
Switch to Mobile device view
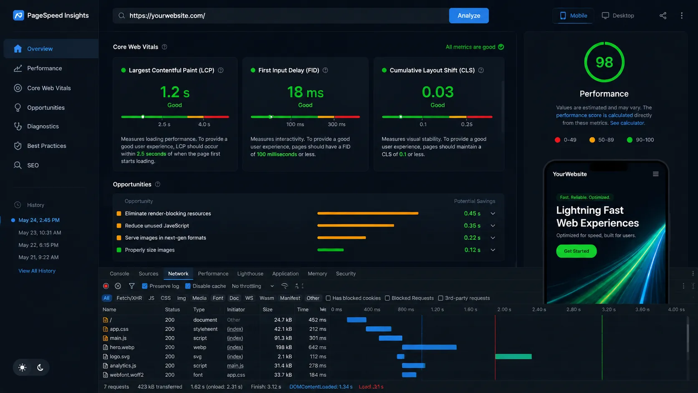click(x=573, y=15)
